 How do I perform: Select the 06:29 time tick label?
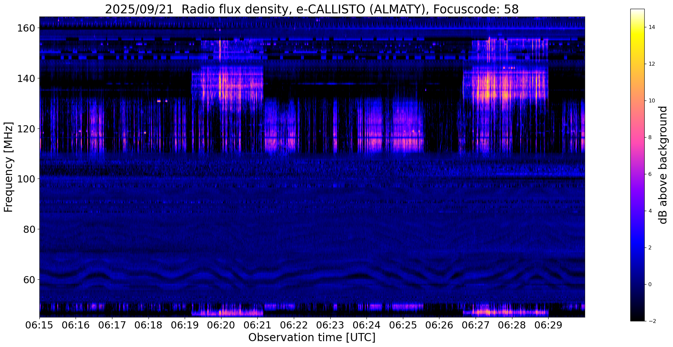pyautogui.click(x=549, y=325)
